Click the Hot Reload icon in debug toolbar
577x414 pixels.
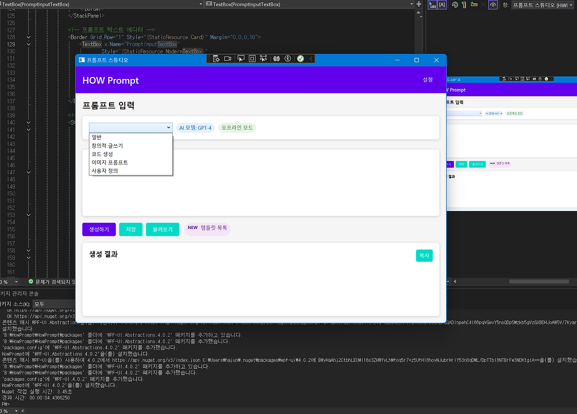276,59
